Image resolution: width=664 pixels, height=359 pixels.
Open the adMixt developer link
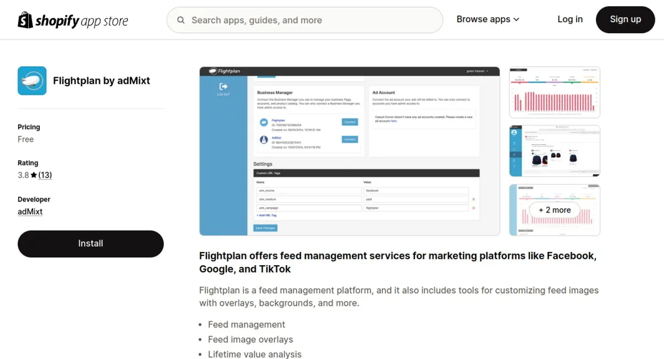coord(30,212)
